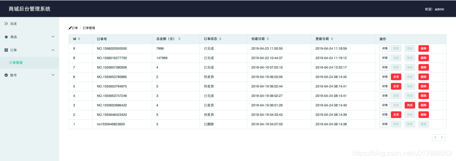Screen dimensions: 456x161
Task: Sort by id using its sort arrows
Action: coord(79,39)
